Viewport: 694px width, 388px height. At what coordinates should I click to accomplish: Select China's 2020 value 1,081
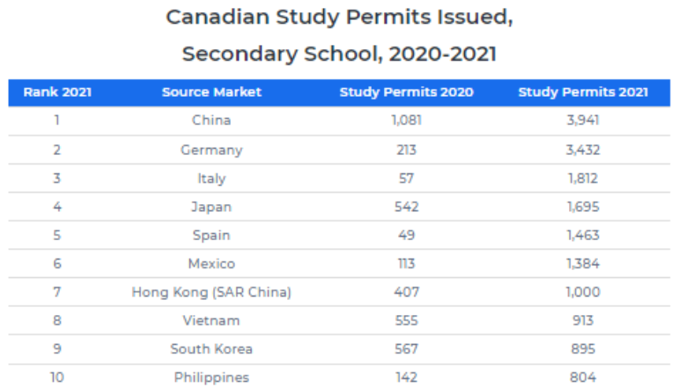tap(407, 121)
